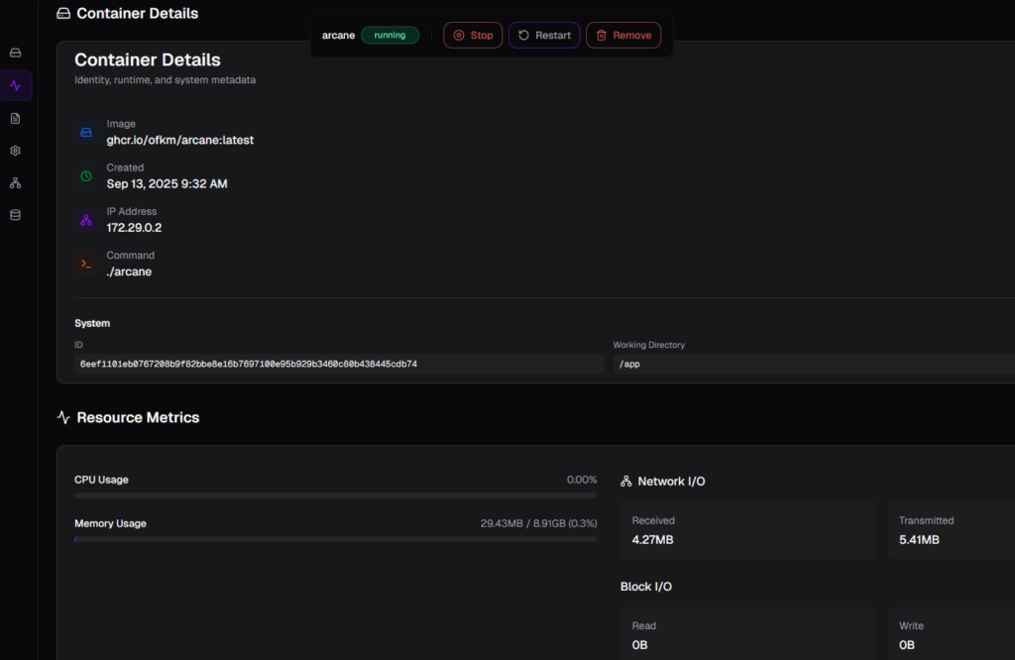Click the Block I/O Write 0B card

[952, 634]
